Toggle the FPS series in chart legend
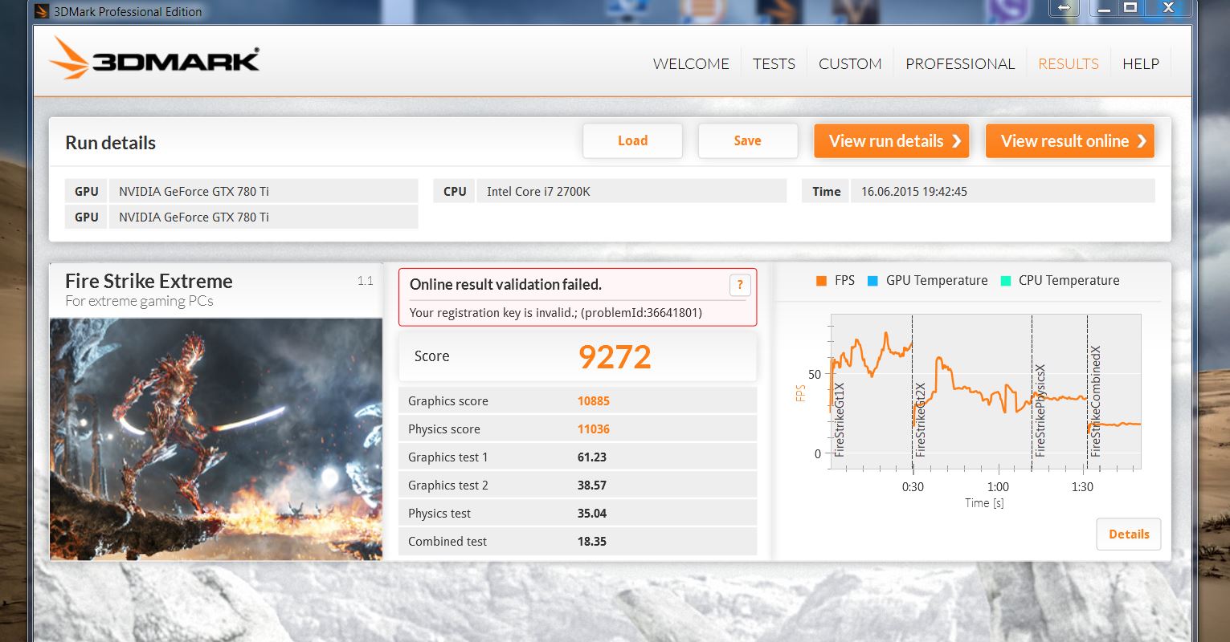Screen dimensions: 1230x642 coord(835,280)
